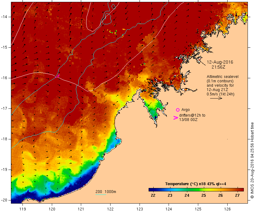Viewport: 256px width, 212px height.
Task: Click the cyan 200m isobath legend line
Action: tap(101, 195)
